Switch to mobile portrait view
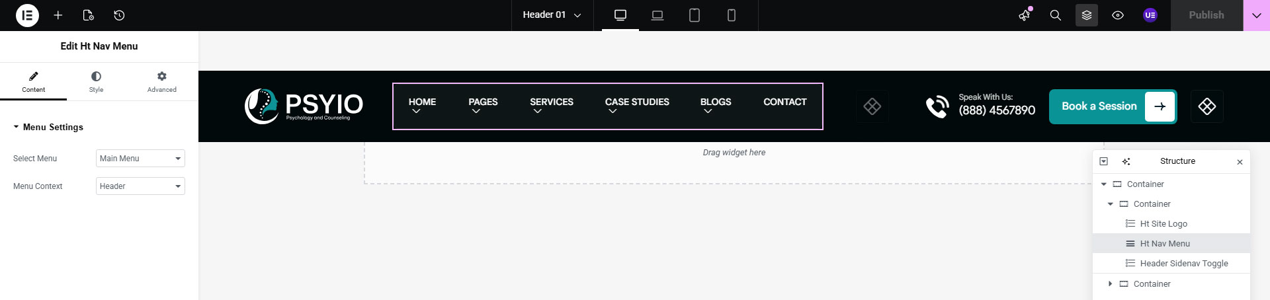 point(732,15)
